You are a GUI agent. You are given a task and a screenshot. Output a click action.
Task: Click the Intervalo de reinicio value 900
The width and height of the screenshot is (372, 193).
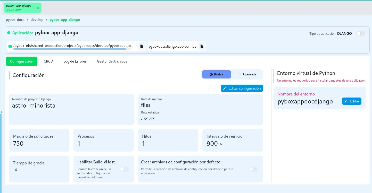(212, 143)
